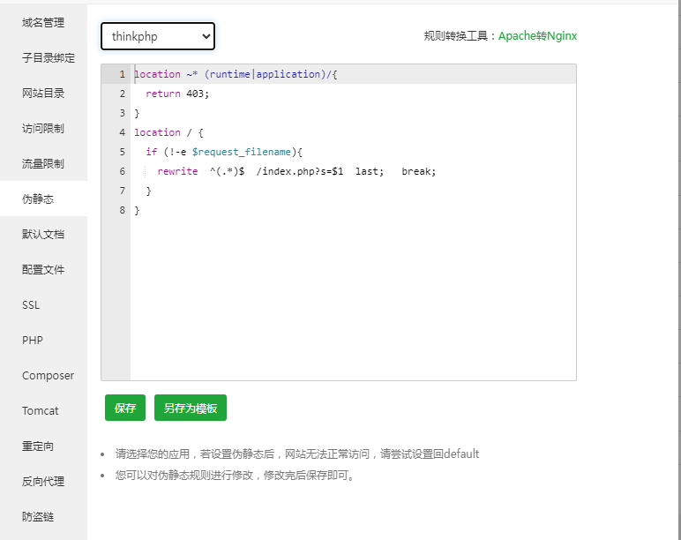Viewport: 681px width, 540px height.
Task: Click empty area inside the code editor
Action: point(353,300)
